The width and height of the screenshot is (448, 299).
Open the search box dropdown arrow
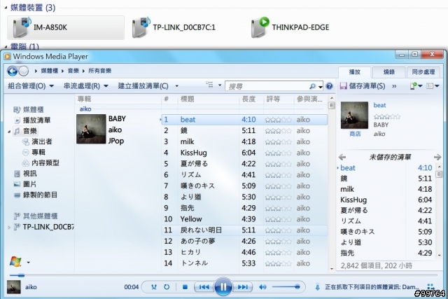pyautogui.click(x=321, y=87)
